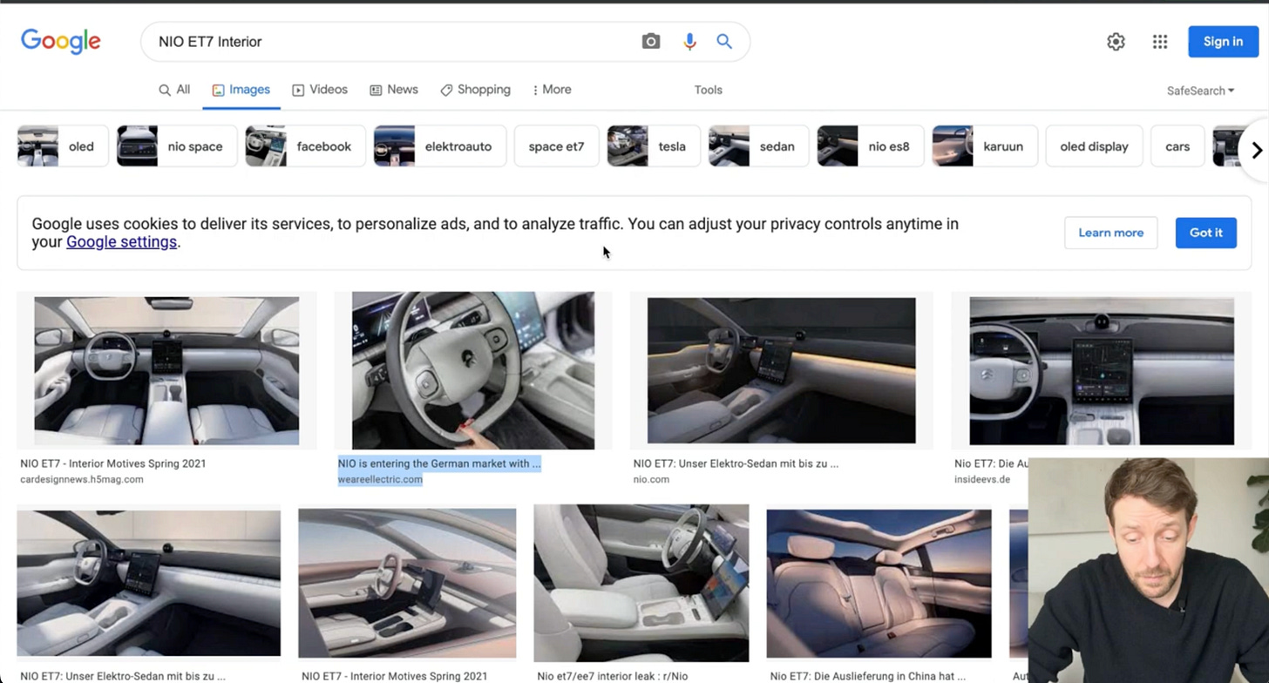The image size is (1269, 683).
Task: Open second-row dark interior side-view thumbnail
Action: pyautogui.click(x=149, y=583)
